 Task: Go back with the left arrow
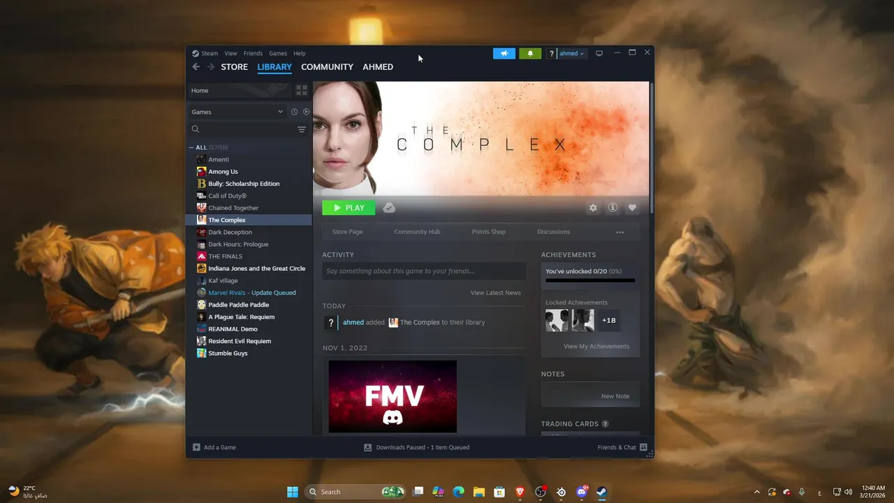point(196,66)
